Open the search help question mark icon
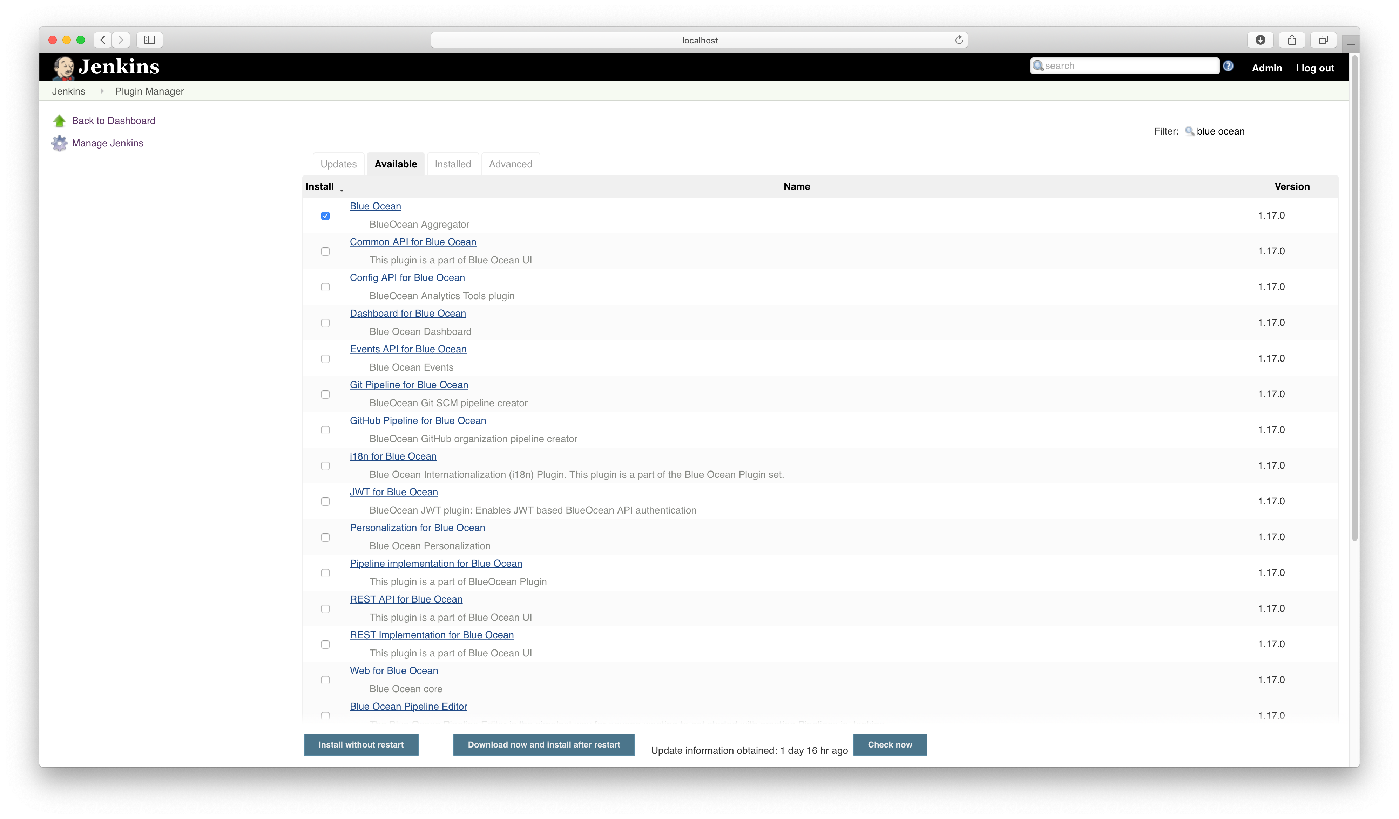Viewport: 1399px width, 819px height. tap(1229, 66)
